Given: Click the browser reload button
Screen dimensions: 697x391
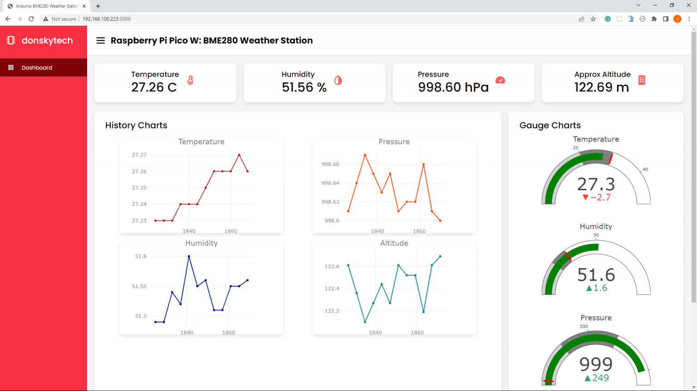Looking at the screenshot, I should pyautogui.click(x=31, y=19).
